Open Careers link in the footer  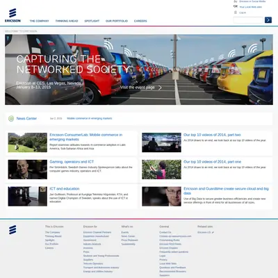[x=49, y=248]
